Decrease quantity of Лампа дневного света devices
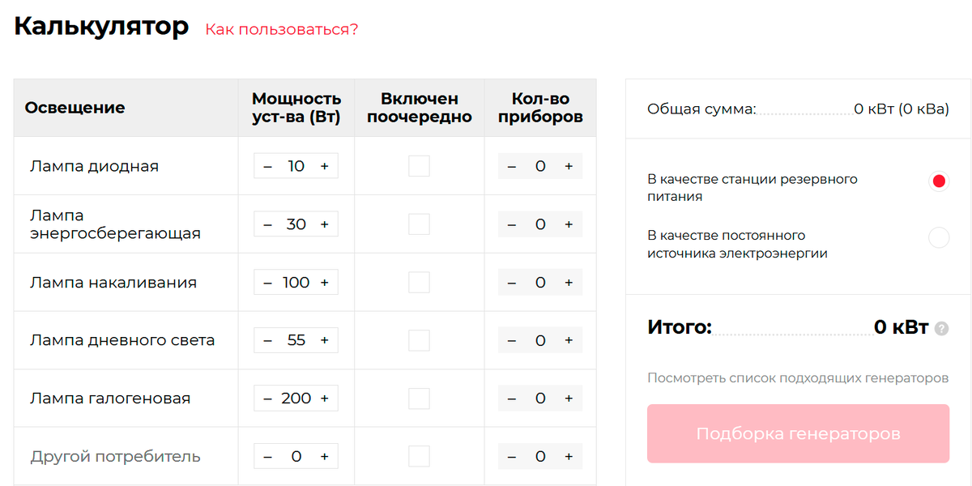The height and width of the screenshot is (486, 972). click(x=511, y=340)
